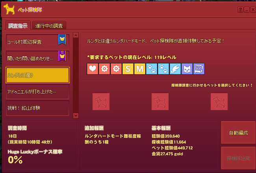Click the first blue paw print icon
Screen dimensions: 256x173
[x=152, y=69]
